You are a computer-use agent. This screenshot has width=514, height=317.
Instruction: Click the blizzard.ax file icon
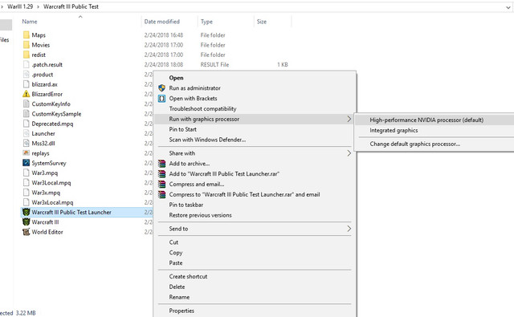(27, 84)
